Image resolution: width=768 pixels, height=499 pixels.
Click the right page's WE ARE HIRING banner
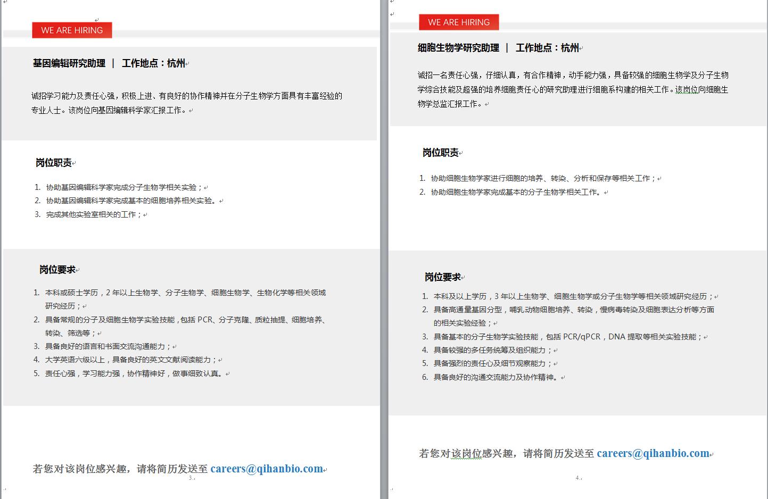pyautogui.click(x=459, y=22)
